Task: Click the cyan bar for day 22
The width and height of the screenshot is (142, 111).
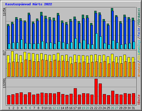Action: click(x=97, y=41)
